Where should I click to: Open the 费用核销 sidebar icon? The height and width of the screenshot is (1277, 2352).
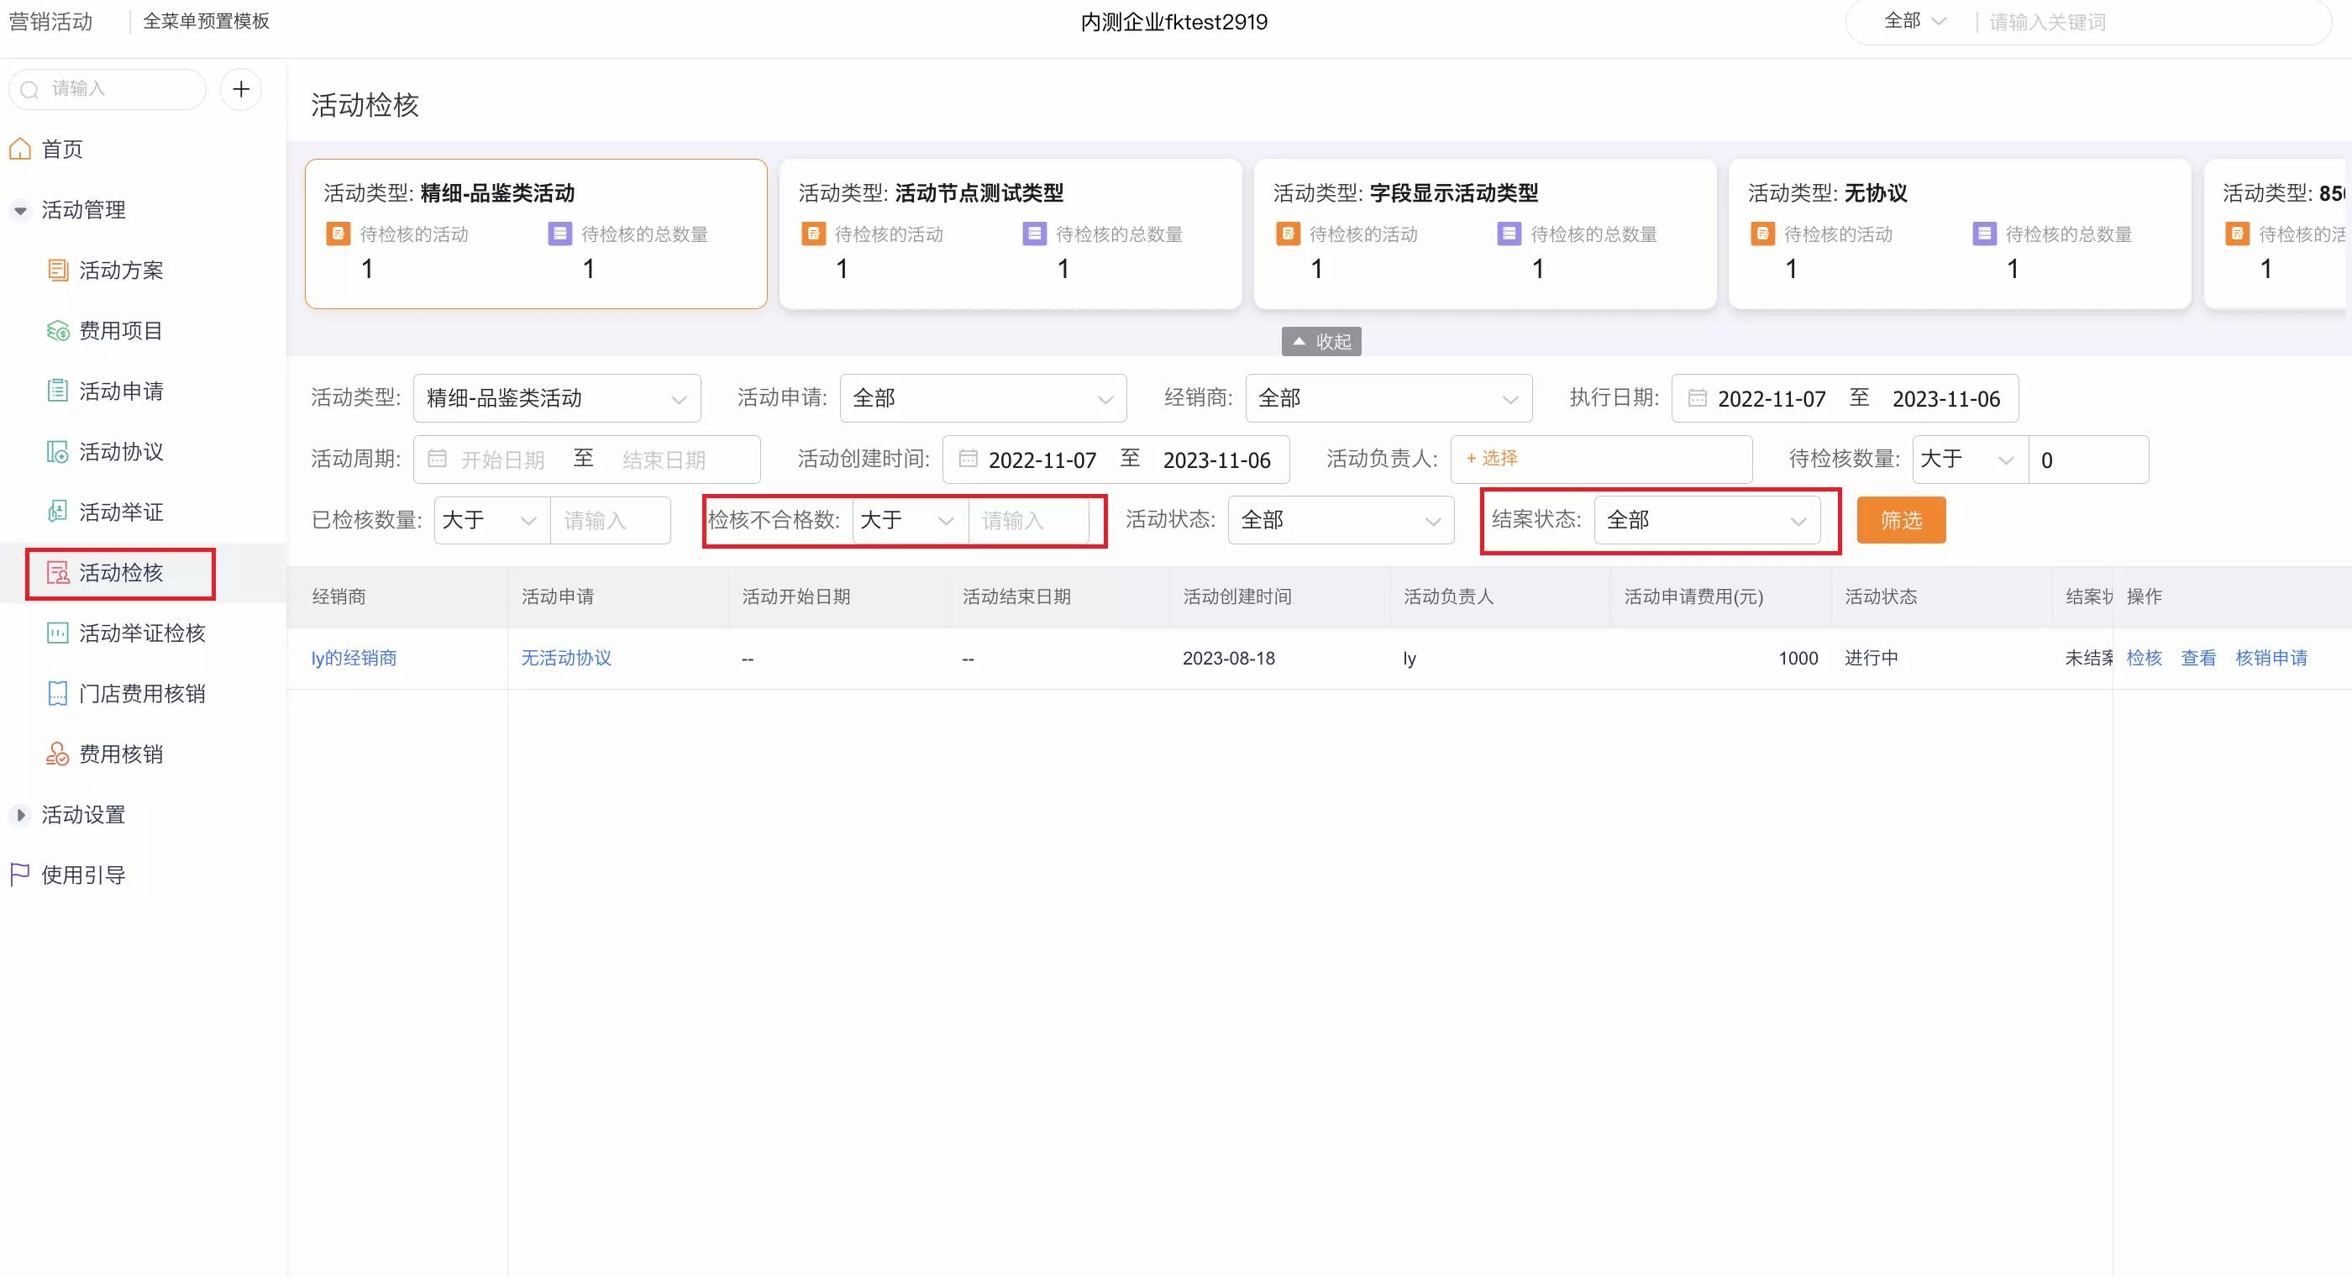pyautogui.click(x=57, y=754)
